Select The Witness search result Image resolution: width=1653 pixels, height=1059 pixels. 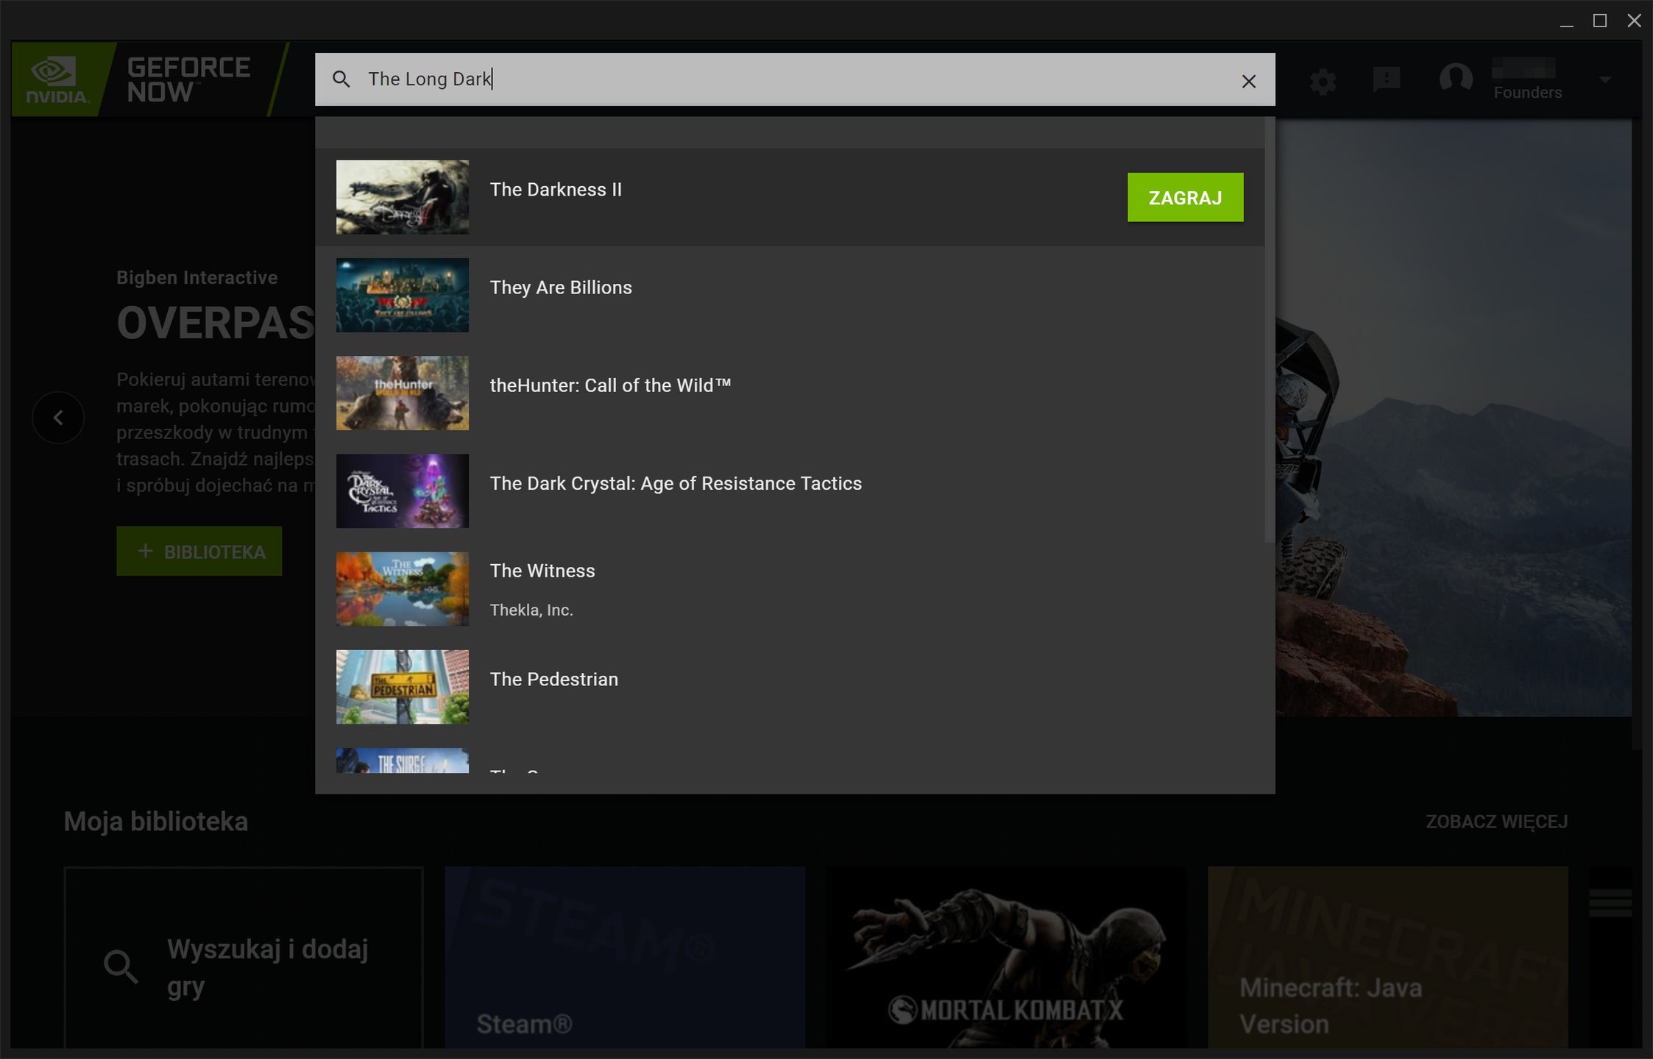(x=790, y=588)
